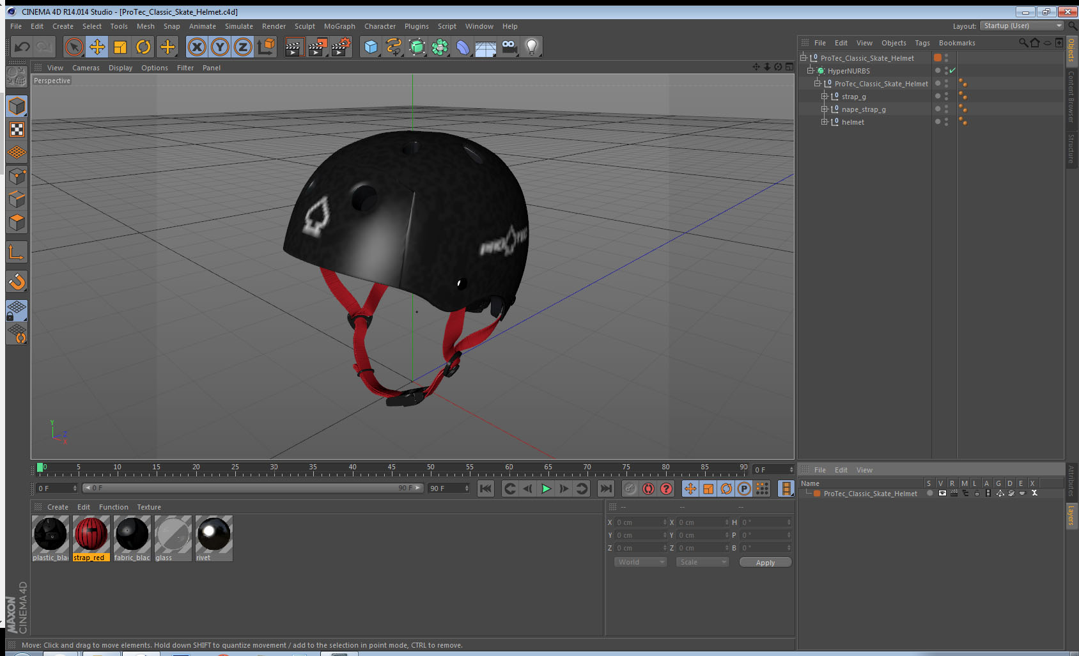Collapse top ProTec_Classic_Skate_Helmet root node
1079x656 pixels.
(x=803, y=58)
